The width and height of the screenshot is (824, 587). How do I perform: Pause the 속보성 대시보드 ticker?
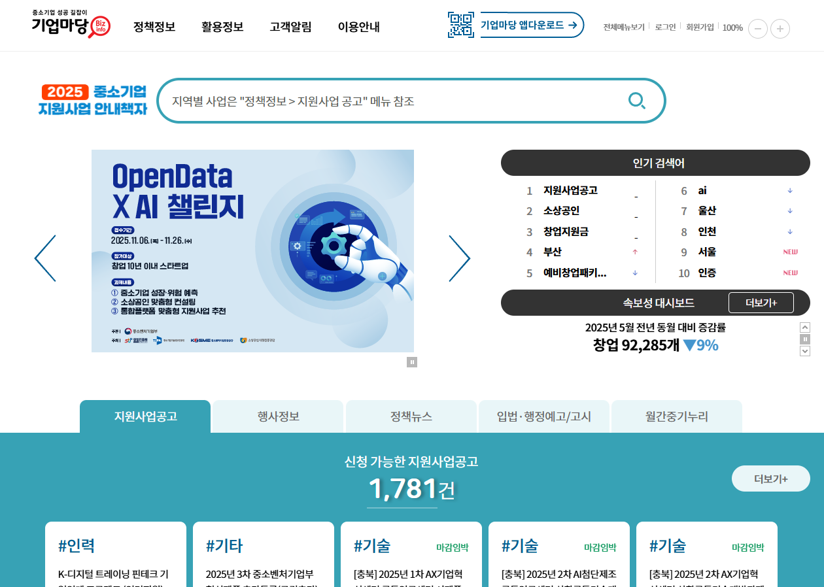click(805, 339)
